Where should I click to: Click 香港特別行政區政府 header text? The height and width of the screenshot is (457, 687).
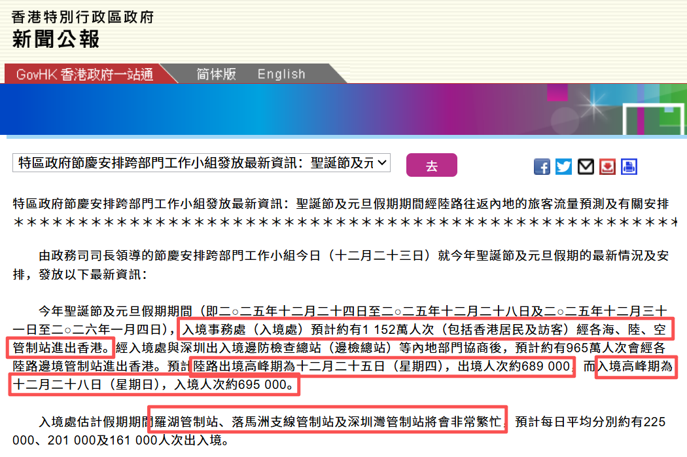[82, 16]
